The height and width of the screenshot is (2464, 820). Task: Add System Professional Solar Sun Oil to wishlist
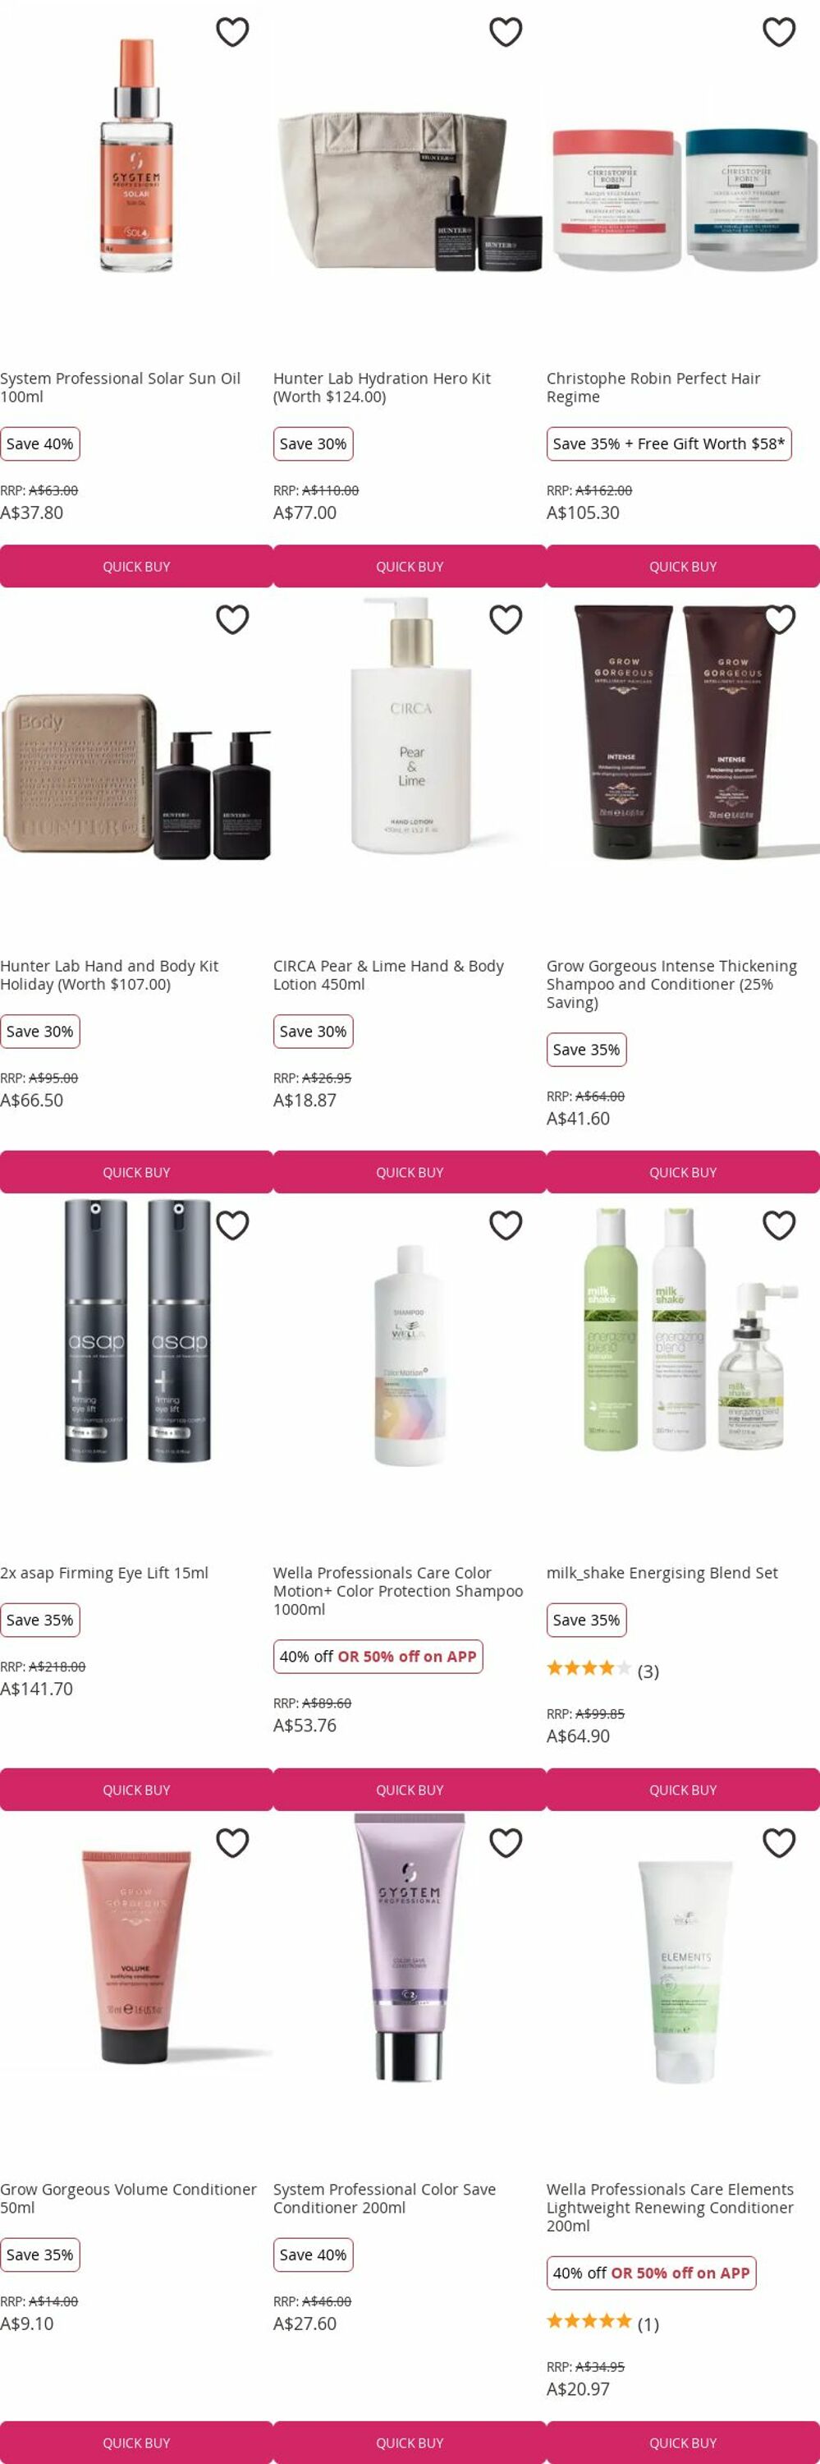tap(232, 31)
